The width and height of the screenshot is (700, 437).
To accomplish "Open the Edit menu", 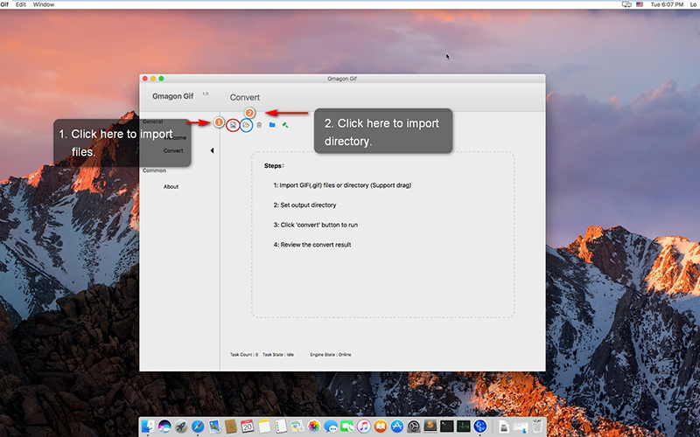I will [x=20, y=4].
